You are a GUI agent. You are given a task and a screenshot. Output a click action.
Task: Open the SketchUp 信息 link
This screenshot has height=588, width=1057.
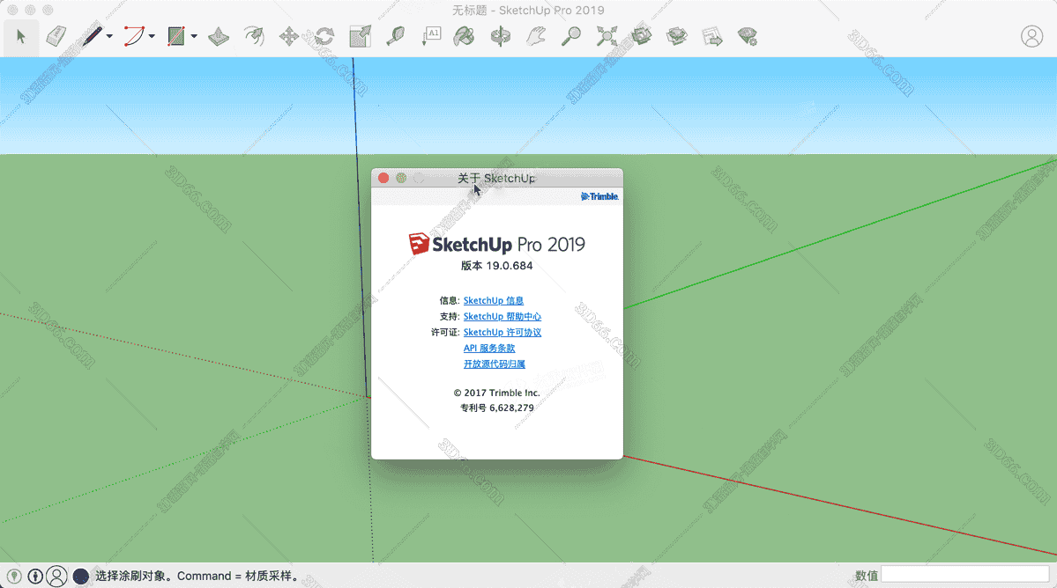click(x=493, y=301)
